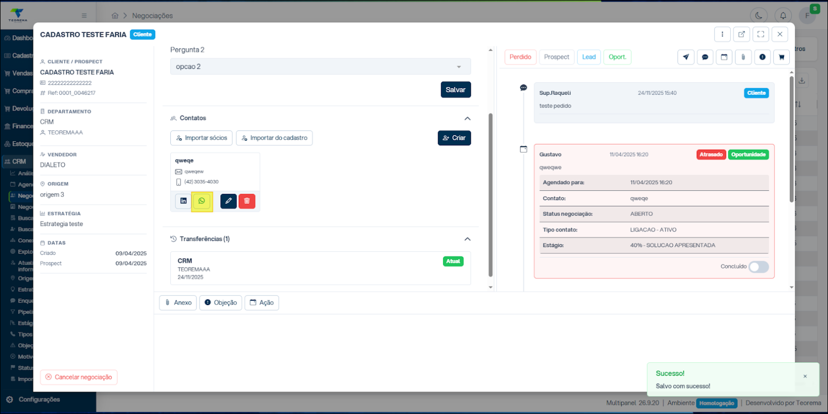The height and width of the screenshot is (414, 828).
Task: Click the exclamation circle icon in timeline toolbar
Action: (763, 57)
